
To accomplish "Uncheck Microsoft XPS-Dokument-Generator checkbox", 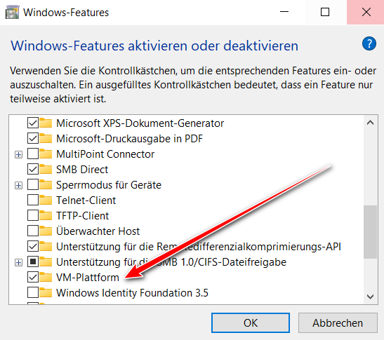I will [x=33, y=123].
